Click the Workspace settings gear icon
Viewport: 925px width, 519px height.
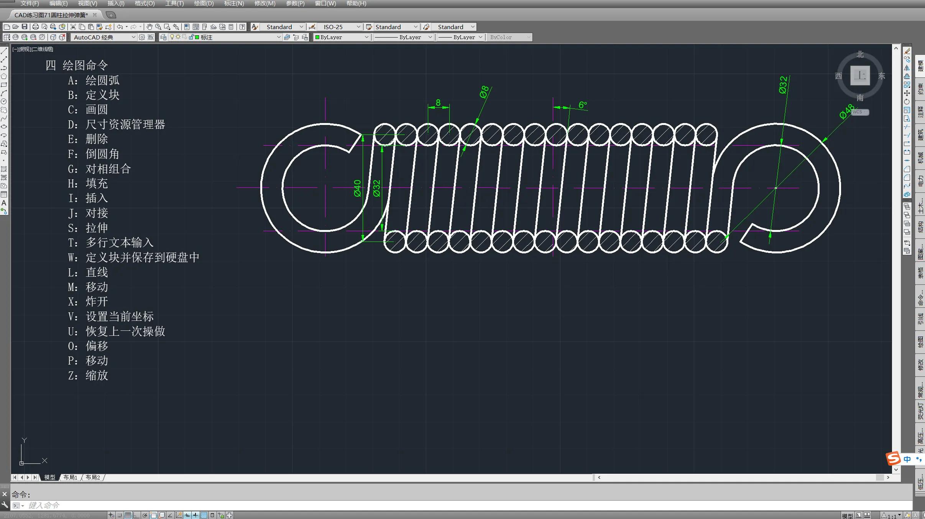pos(142,37)
